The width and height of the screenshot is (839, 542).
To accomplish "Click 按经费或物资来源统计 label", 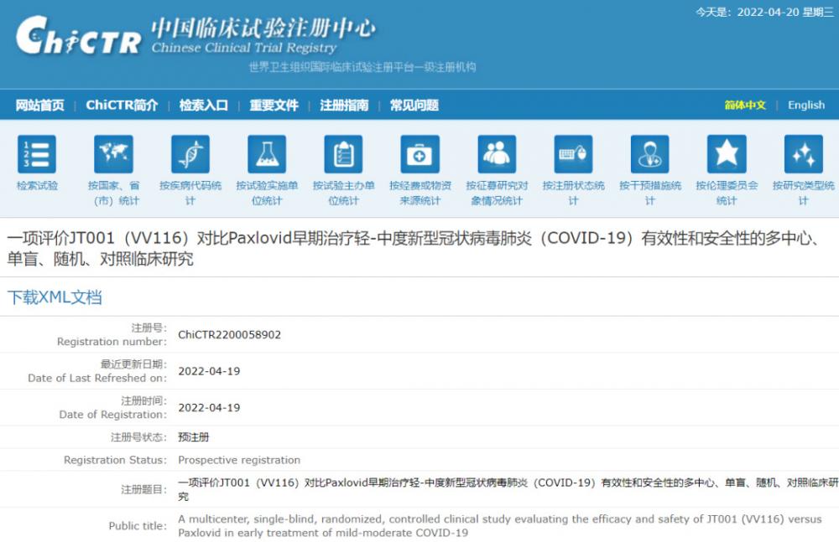I will 420,193.
